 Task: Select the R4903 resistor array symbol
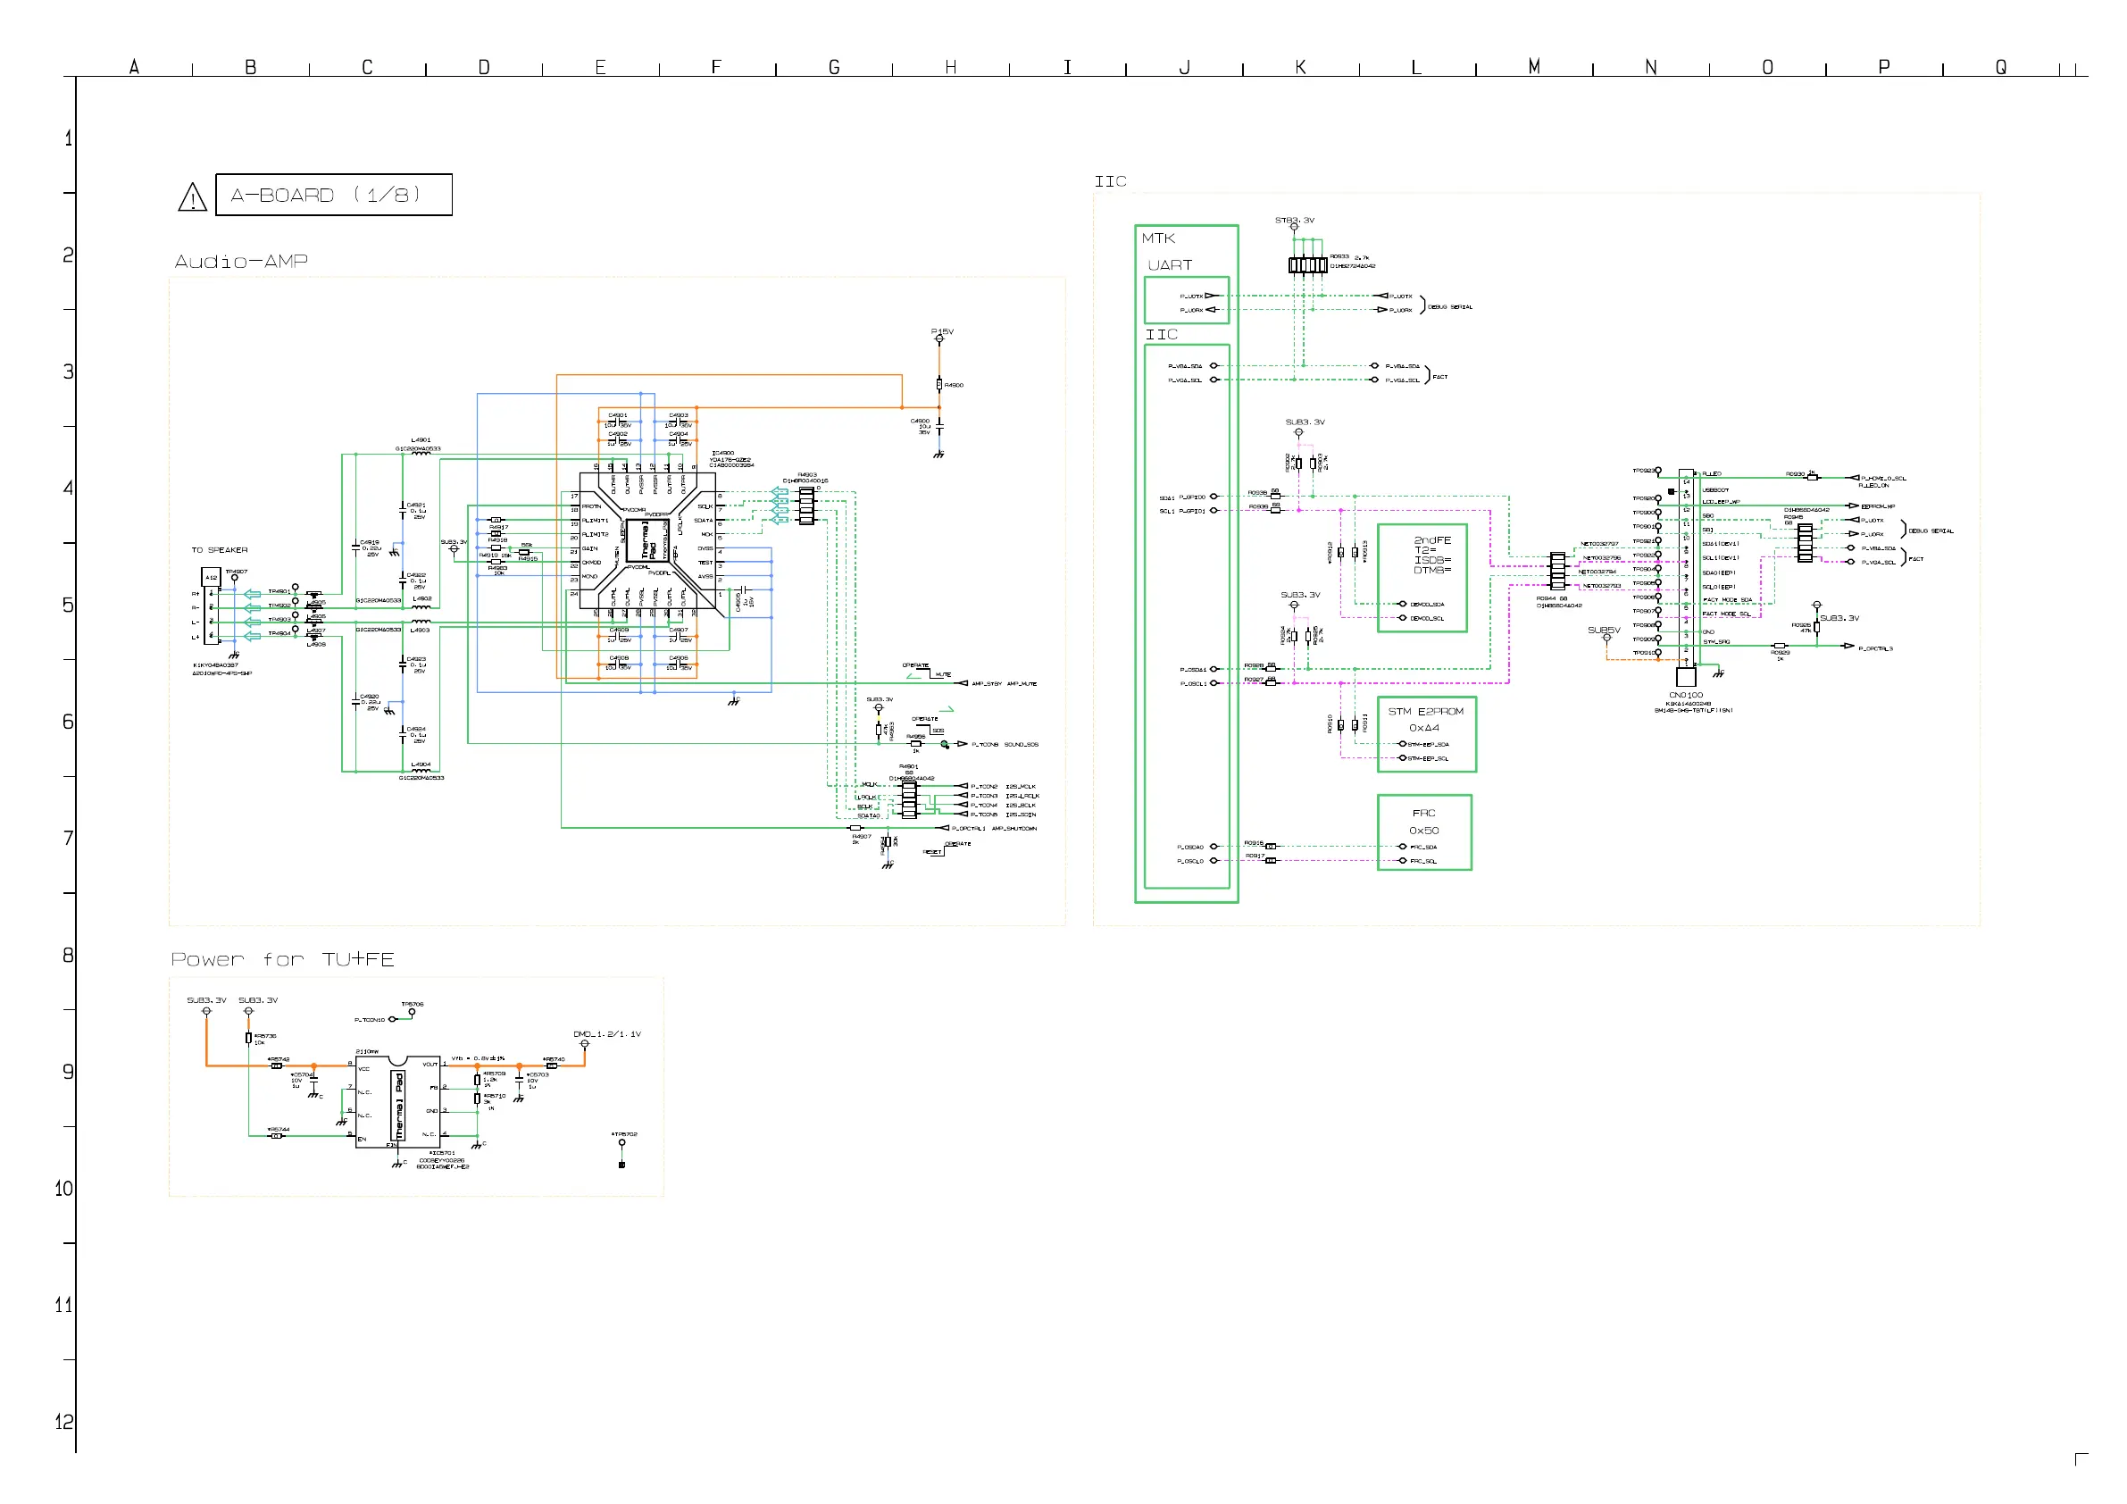click(806, 506)
